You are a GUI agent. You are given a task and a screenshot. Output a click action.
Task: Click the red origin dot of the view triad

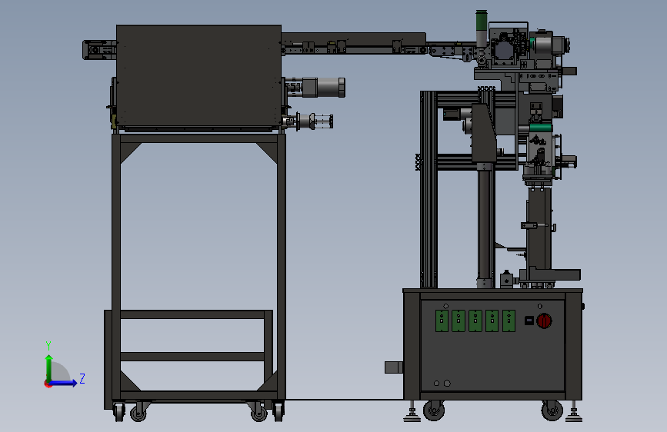tap(48, 384)
